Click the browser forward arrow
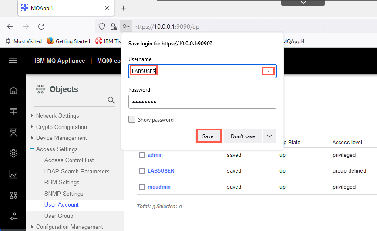Screen dimensions: 377x231 point(26,27)
